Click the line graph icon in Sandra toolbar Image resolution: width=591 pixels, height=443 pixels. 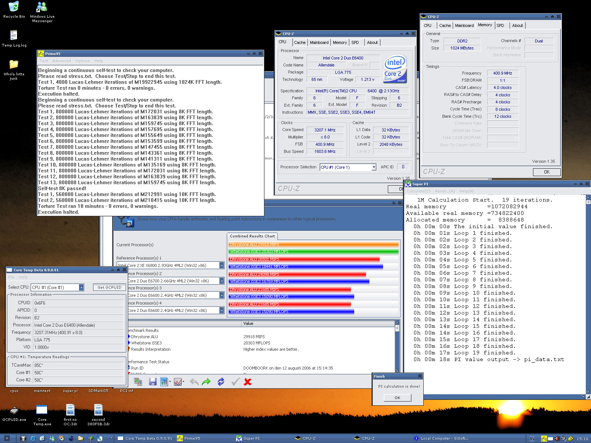point(178,382)
